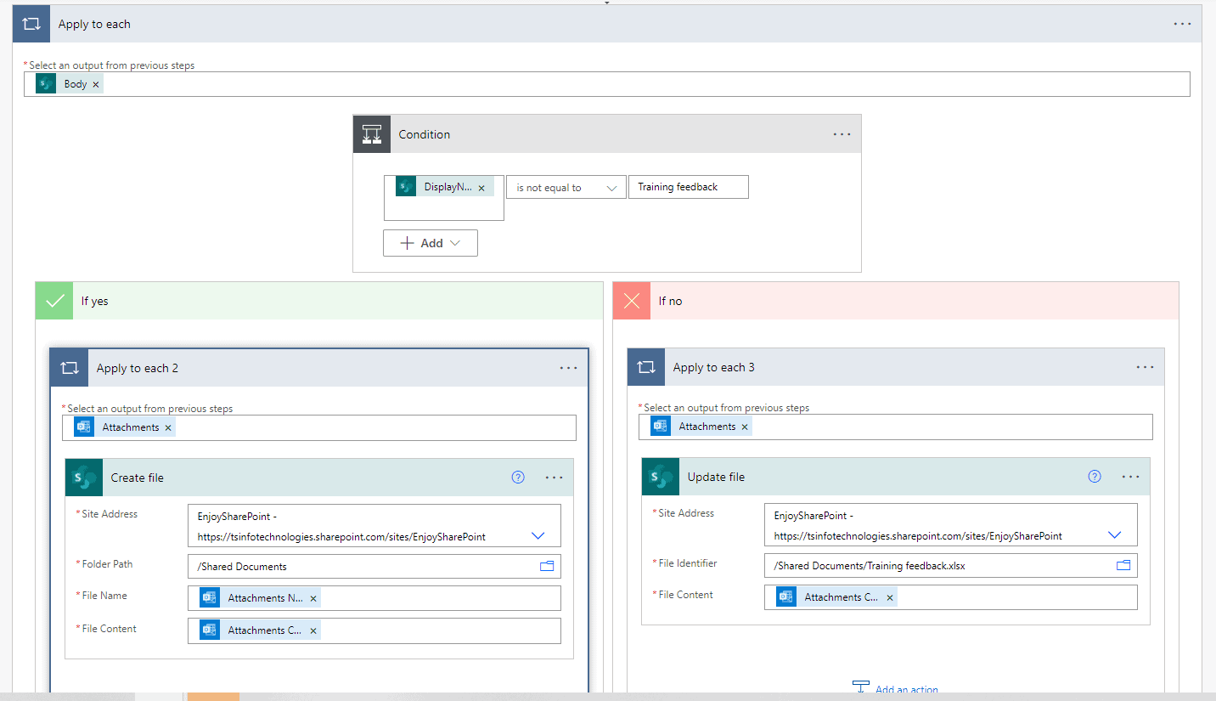Open the folder picker for Folder Path

click(547, 565)
